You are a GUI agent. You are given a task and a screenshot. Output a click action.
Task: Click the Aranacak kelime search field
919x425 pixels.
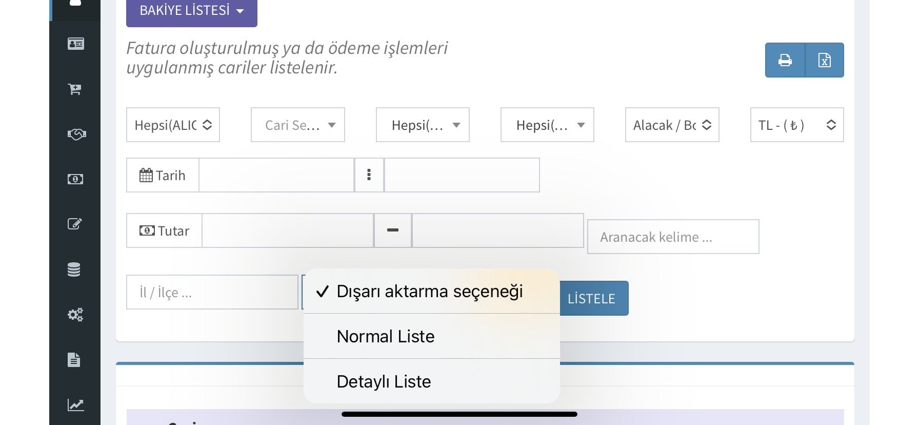[672, 237]
